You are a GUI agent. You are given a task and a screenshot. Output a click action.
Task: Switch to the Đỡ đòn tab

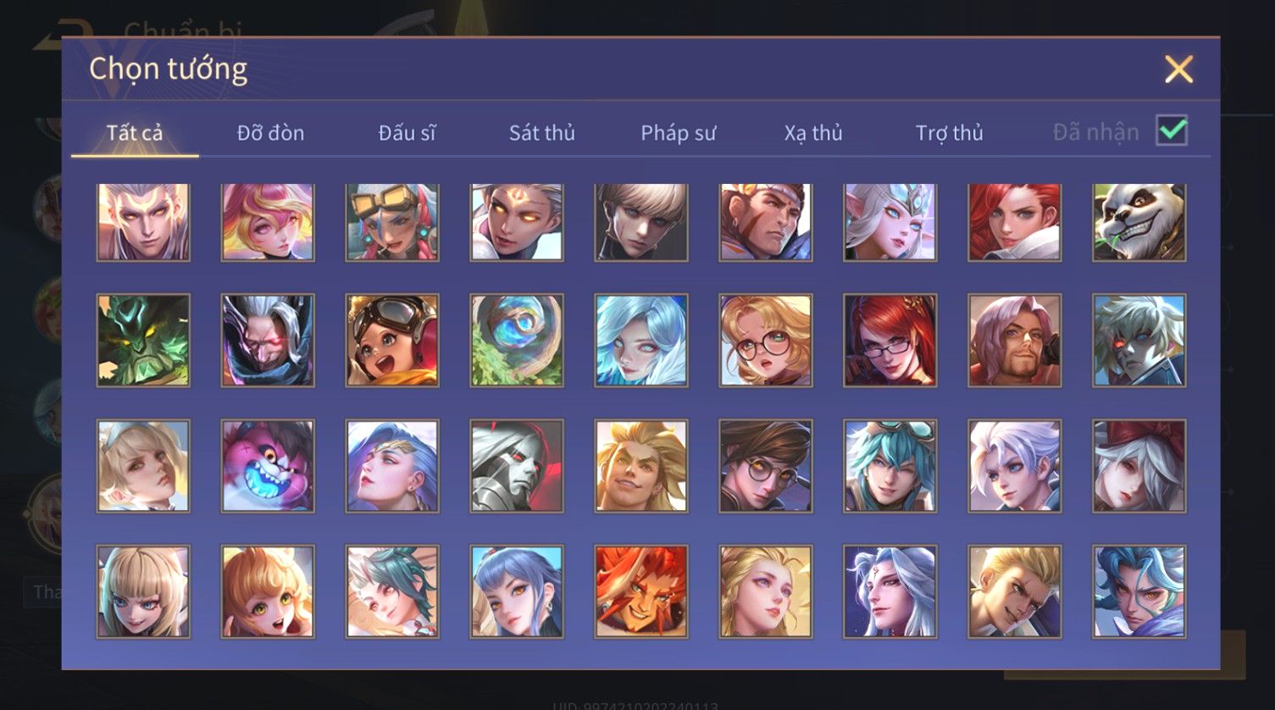click(270, 133)
